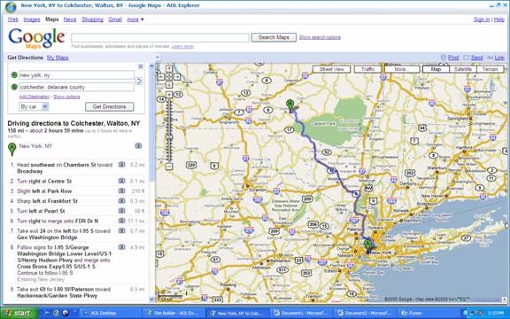The image size is (510, 319).
Task: Switch to Terrain view
Action: (x=490, y=69)
